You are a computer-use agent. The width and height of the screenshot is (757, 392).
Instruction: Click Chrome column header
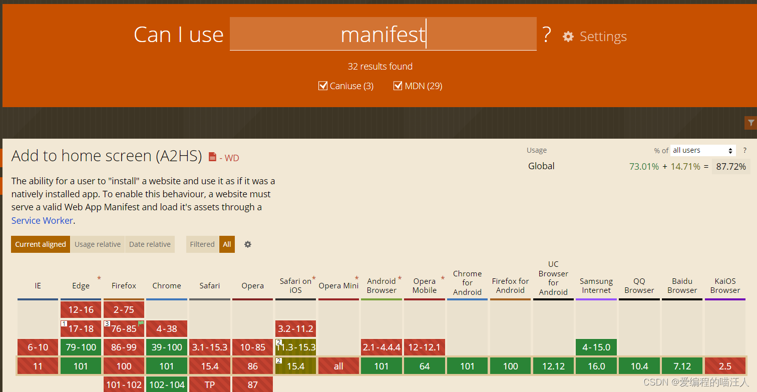click(x=167, y=286)
